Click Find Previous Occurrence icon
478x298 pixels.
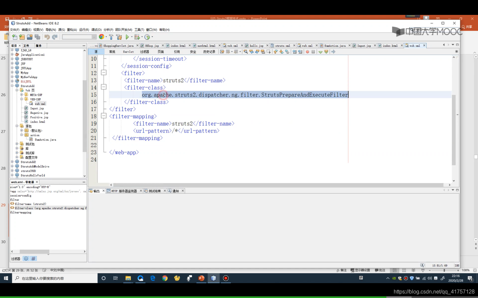[251, 52]
